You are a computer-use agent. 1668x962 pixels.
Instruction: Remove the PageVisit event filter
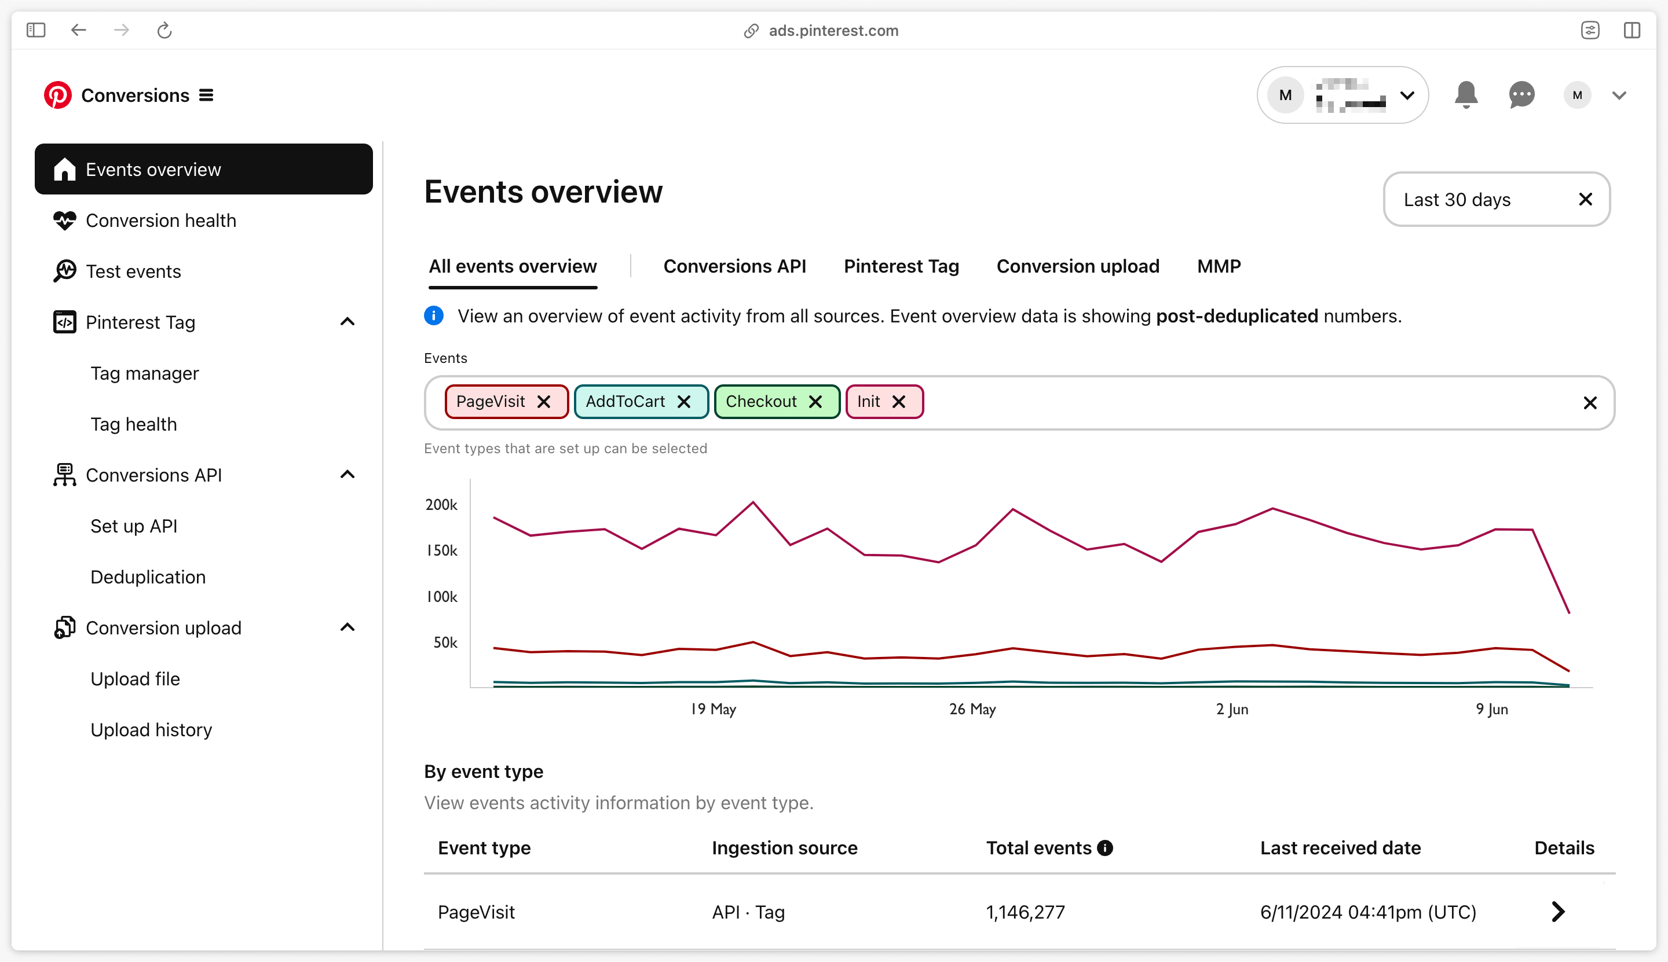[x=542, y=401]
